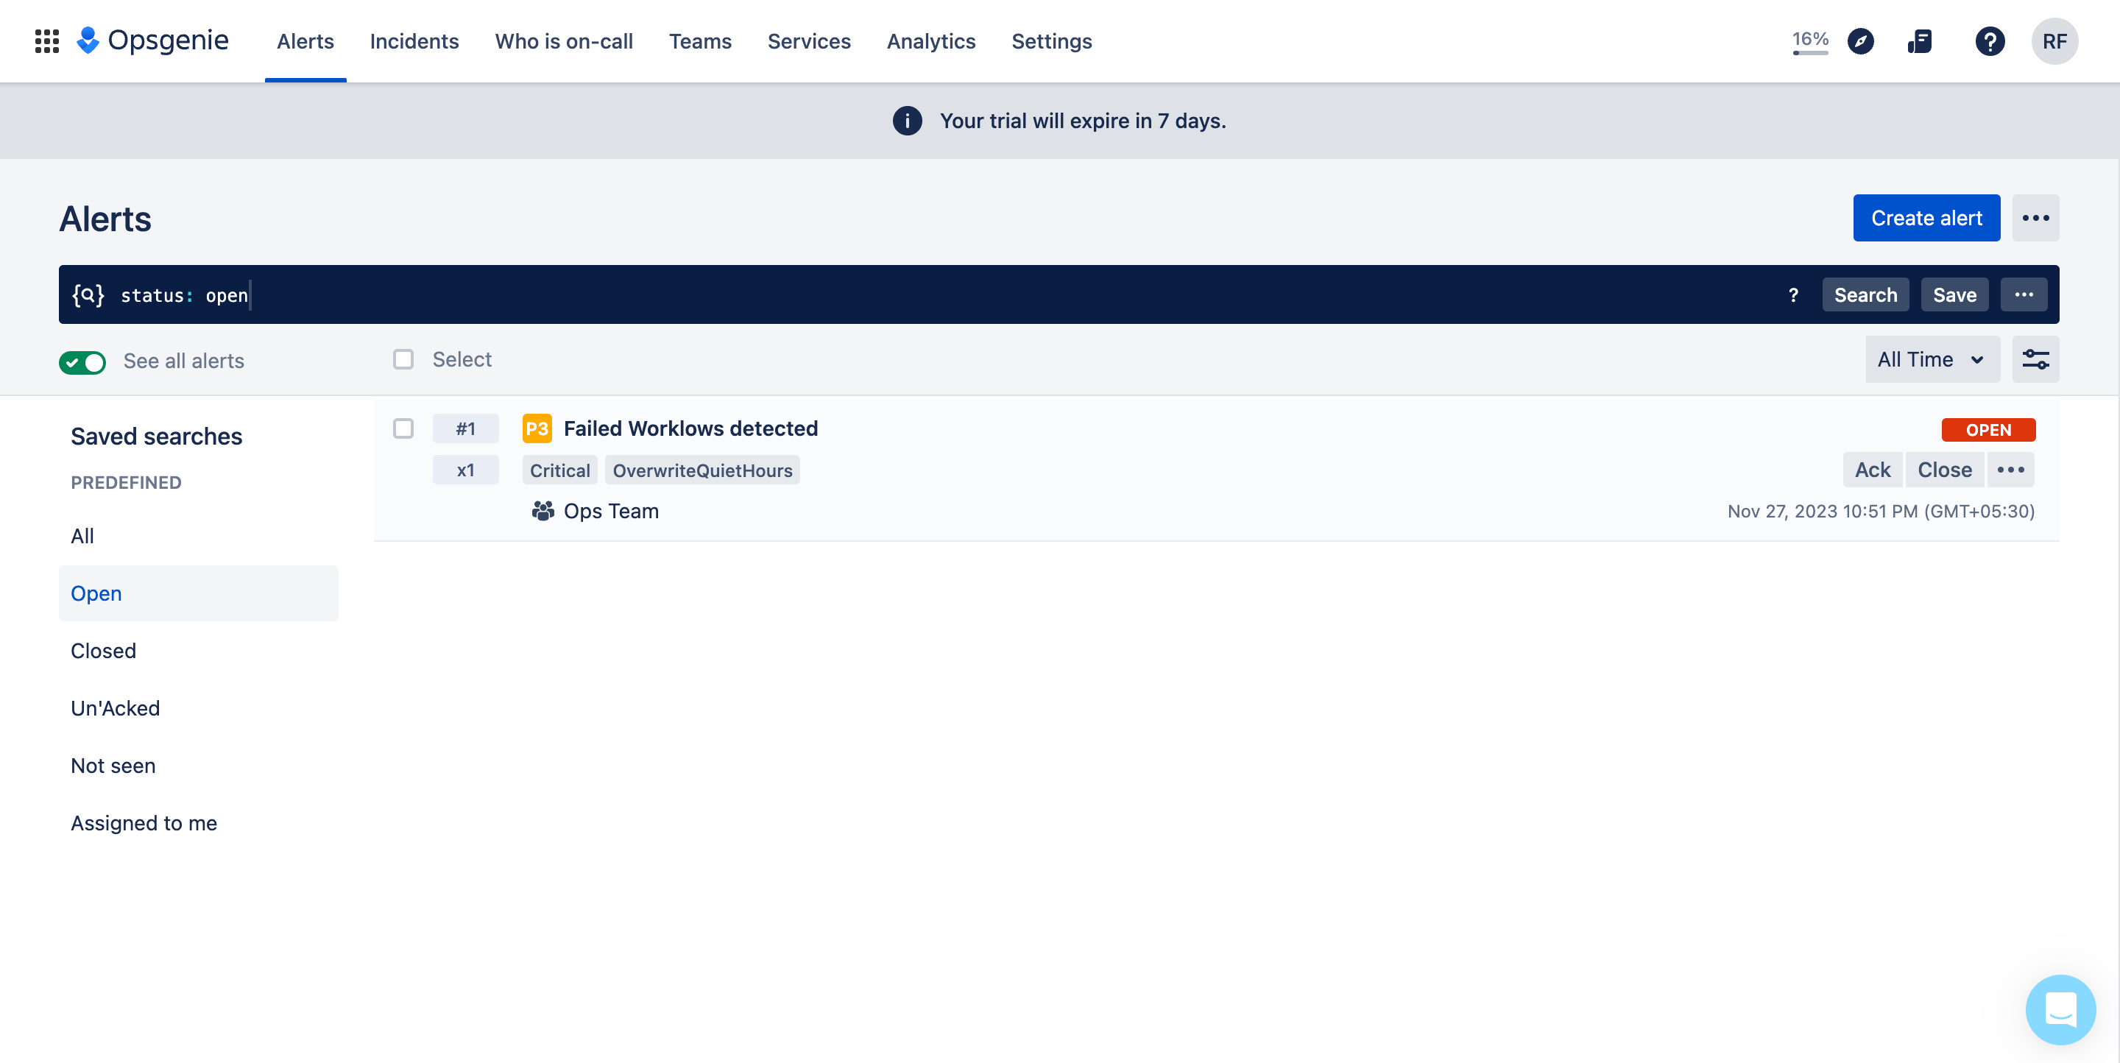Check the Failed Worklows detected alert checkbox
Screen dimensions: 2120x1063
(403, 428)
